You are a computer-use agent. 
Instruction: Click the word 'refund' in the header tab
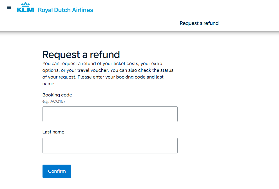[x=211, y=23]
